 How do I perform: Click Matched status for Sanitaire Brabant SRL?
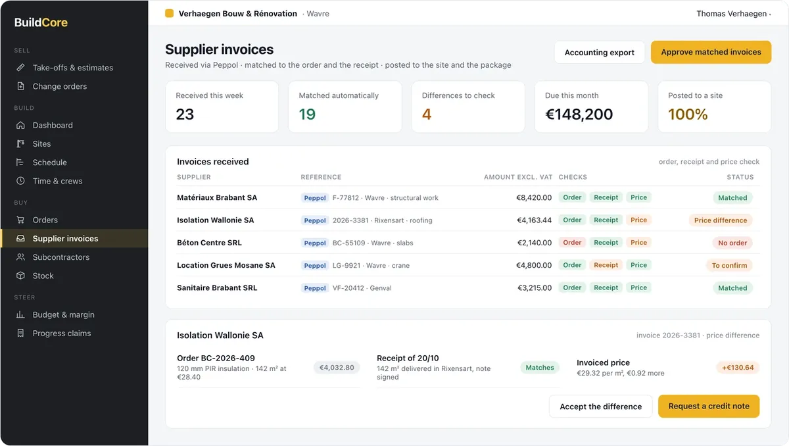click(x=732, y=287)
